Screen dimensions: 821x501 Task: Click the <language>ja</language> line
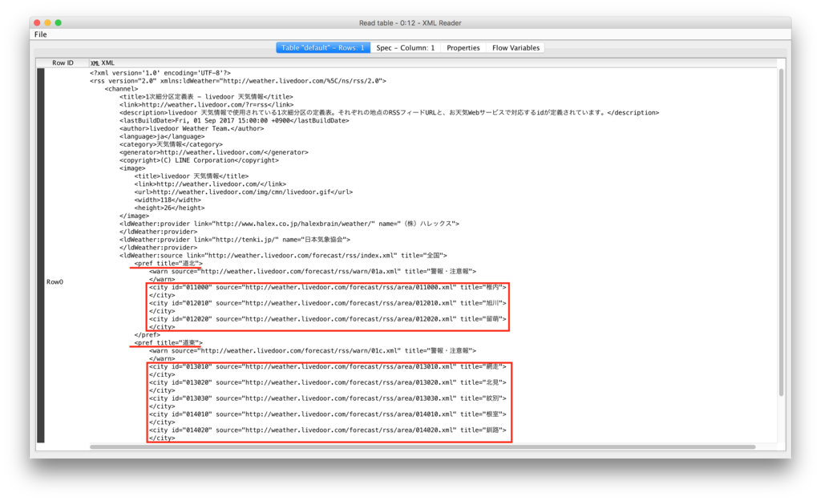[x=162, y=136]
